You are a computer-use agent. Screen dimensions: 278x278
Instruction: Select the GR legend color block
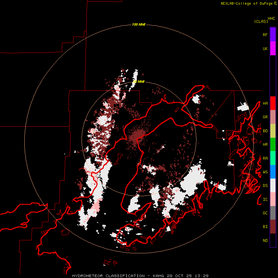[273, 117]
